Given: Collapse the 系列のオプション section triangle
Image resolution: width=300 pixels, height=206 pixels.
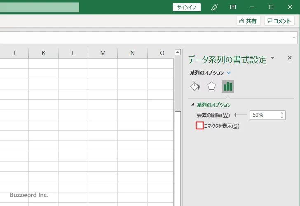Looking at the screenshot, I should point(193,104).
